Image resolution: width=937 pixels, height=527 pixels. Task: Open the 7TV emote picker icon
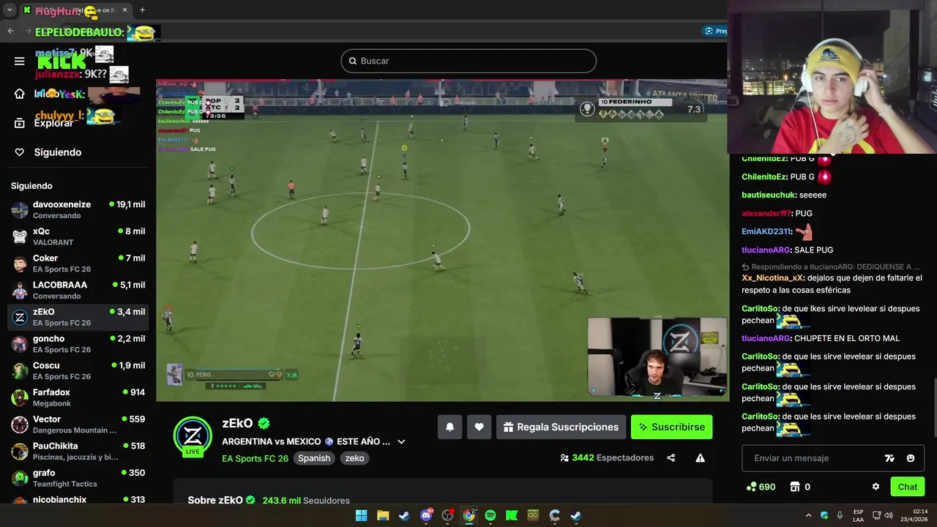[889, 458]
